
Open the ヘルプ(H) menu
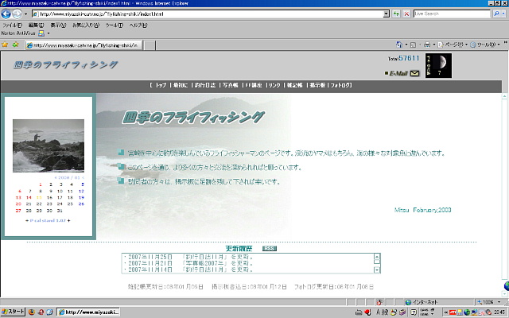[x=138, y=25]
